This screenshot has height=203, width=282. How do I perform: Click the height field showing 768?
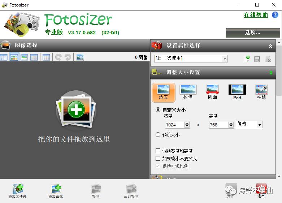click(219, 125)
